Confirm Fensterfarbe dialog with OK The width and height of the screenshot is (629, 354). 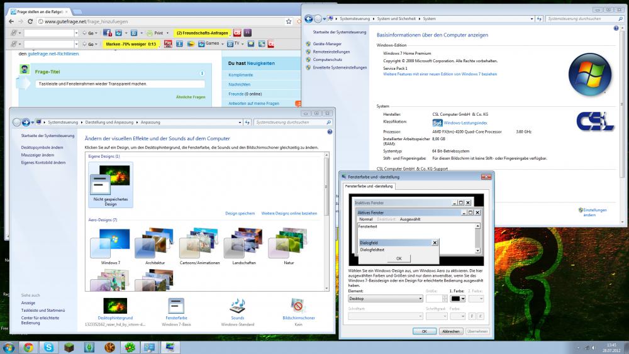pyautogui.click(x=424, y=331)
